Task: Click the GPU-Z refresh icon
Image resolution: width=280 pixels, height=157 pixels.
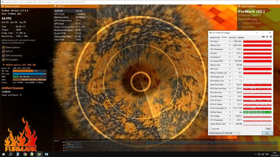Action: [x=267, y=37]
